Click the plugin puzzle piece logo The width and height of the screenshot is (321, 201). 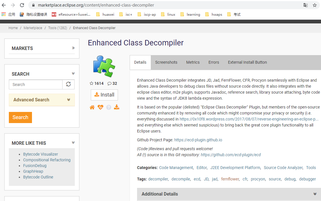point(104,66)
